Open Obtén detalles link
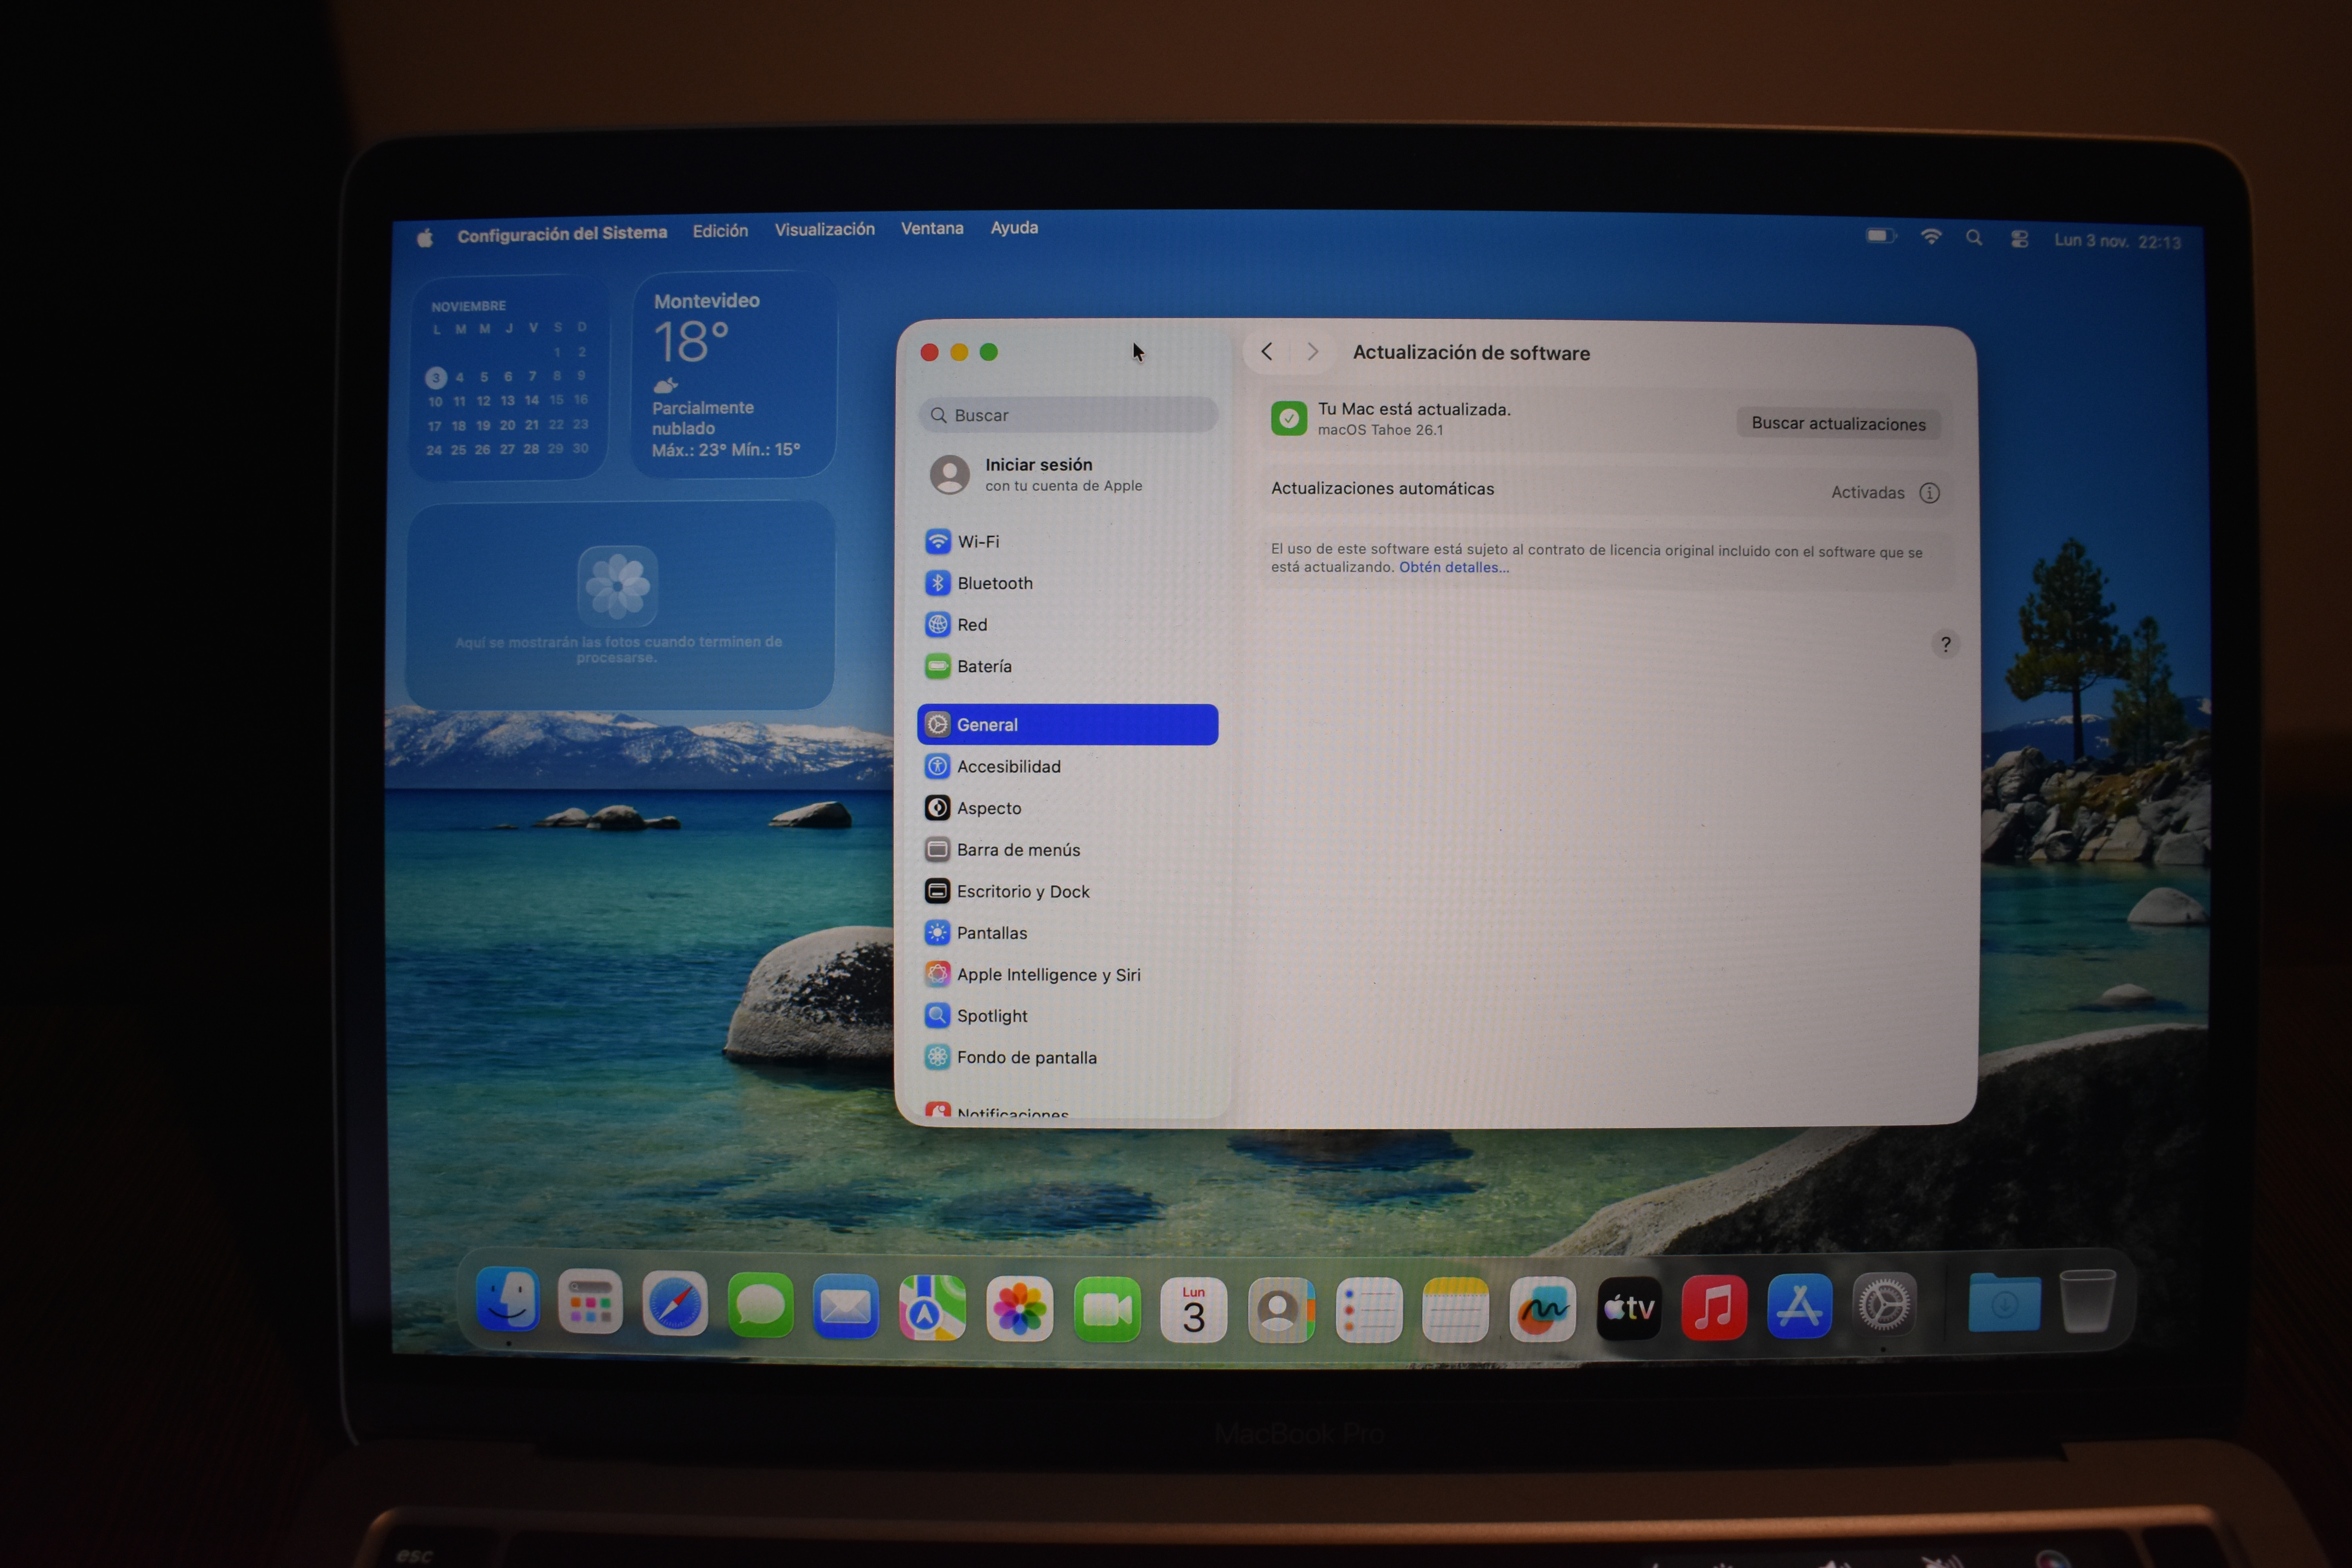The height and width of the screenshot is (1568, 2352). pos(1454,567)
